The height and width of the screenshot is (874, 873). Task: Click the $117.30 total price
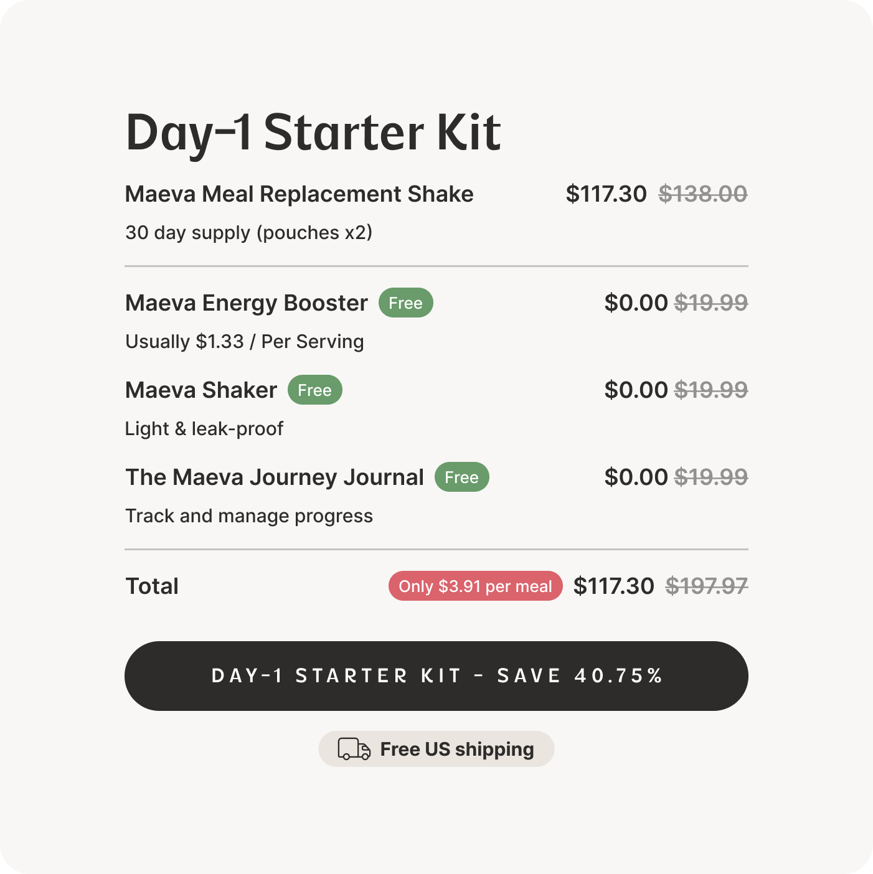(x=614, y=586)
